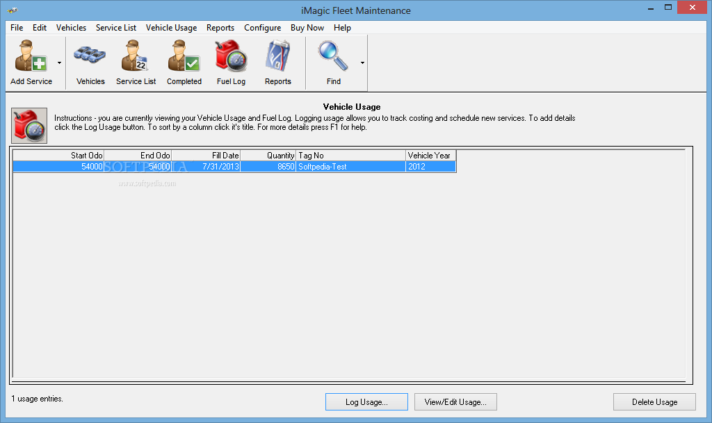The width and height of the screenshot is (712, 423).
Task: Click the Delete Usage button
Action: point(654,401)
